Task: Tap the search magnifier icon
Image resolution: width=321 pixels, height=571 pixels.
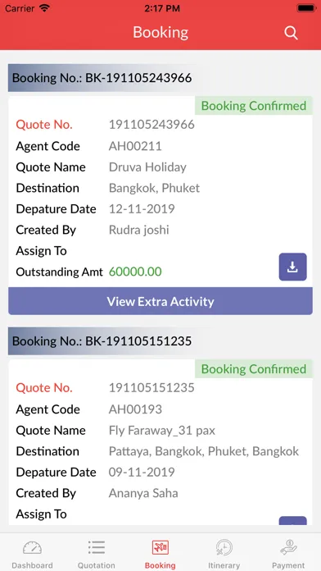Action: [291, 33]
